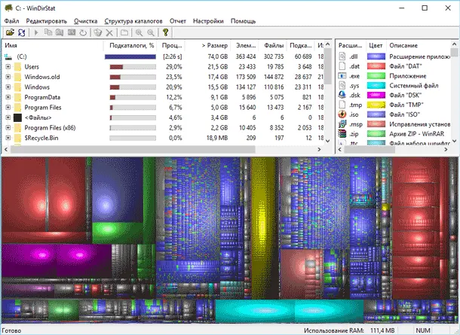
Task: Click the WinDirStat title bar tree icon
Action: coord(8,8)
